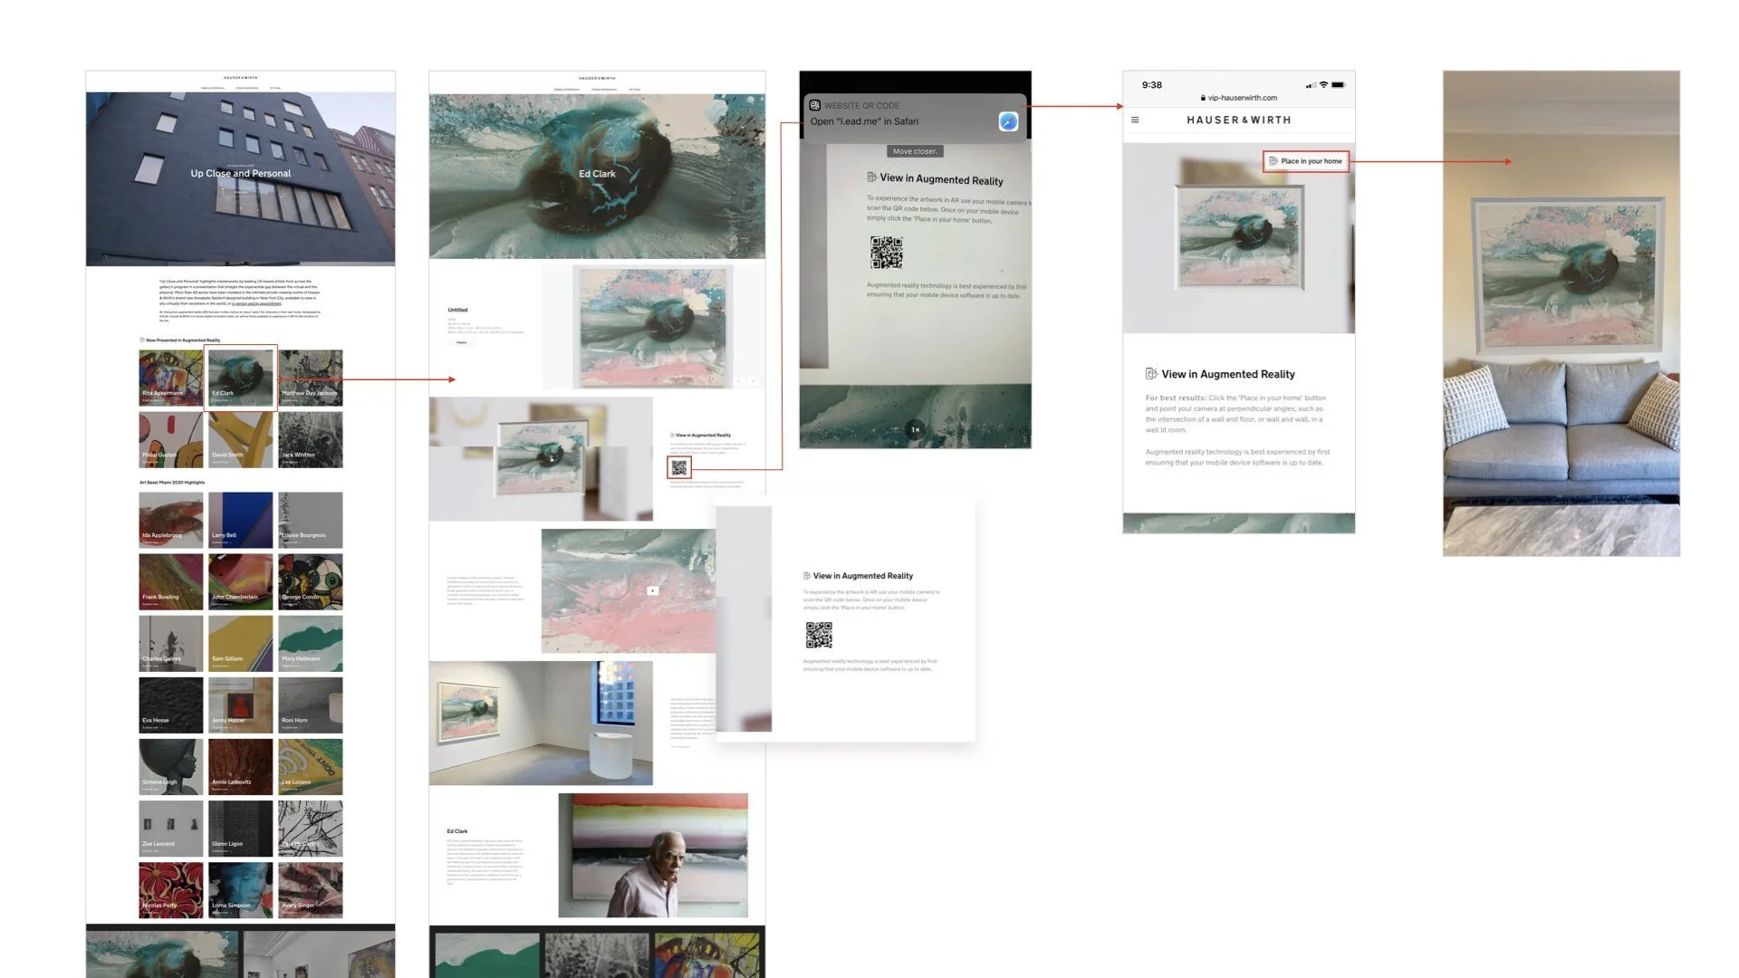
Task: Tap the 1x camera zoom indicator
Action: (915, 430)
